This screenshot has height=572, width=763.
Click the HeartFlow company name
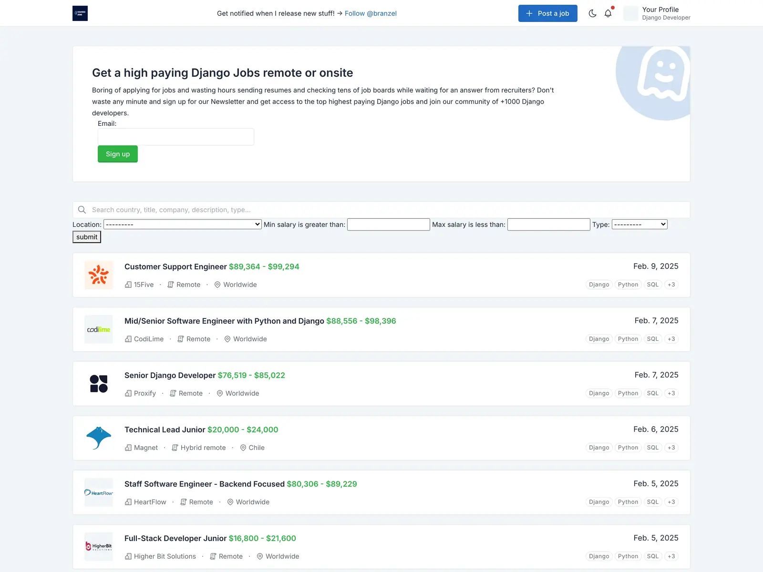[x=150, y=502]
